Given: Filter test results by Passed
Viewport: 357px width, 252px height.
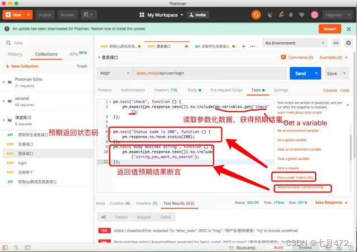Looking at the screenshot, I should click(x=121, y=217).
